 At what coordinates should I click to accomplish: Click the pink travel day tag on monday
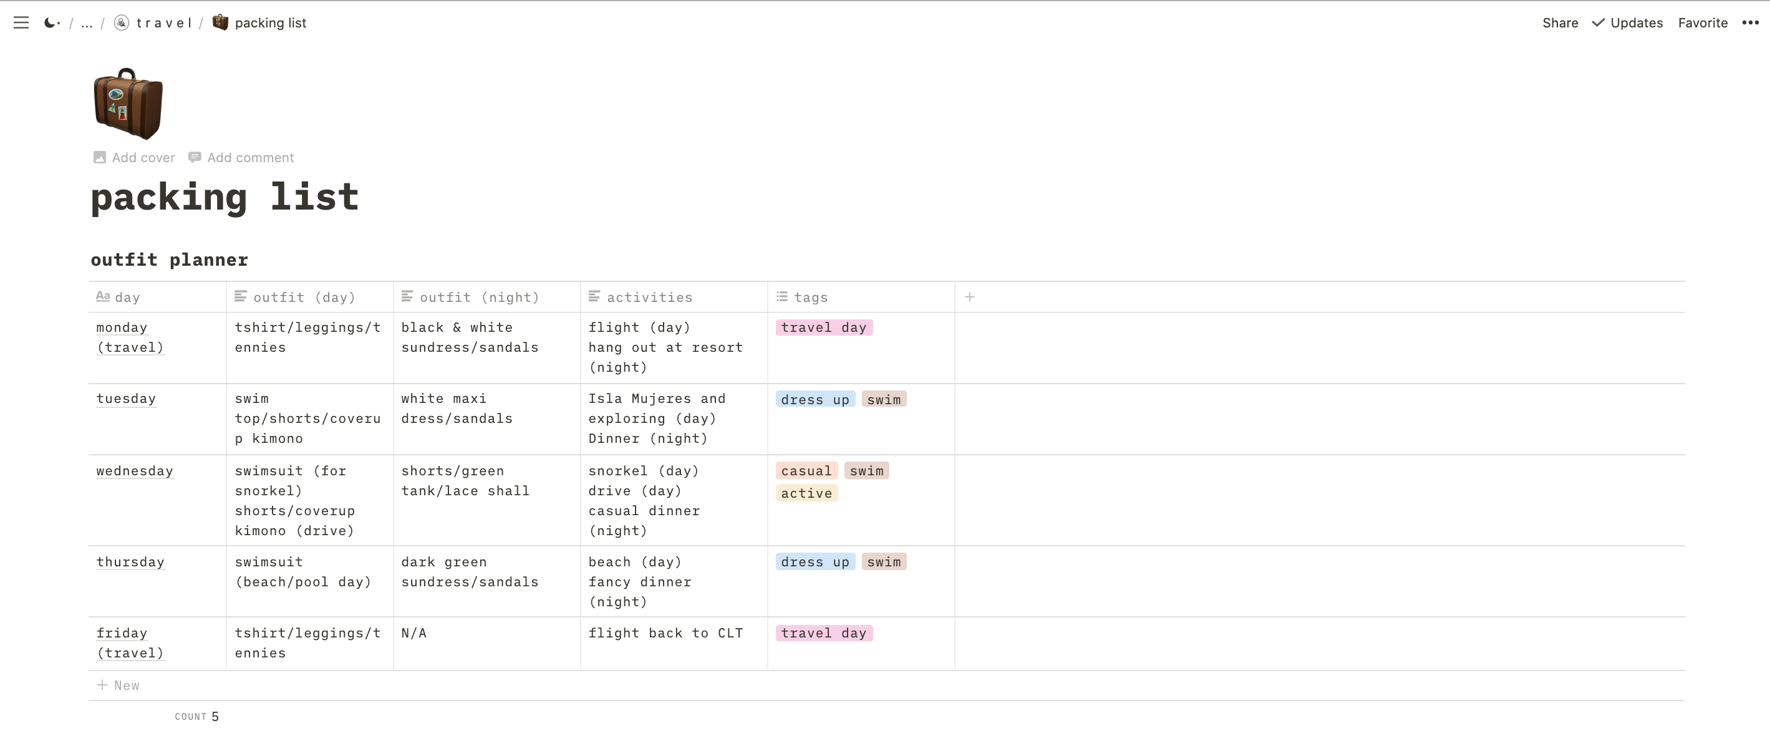(823, 327)
